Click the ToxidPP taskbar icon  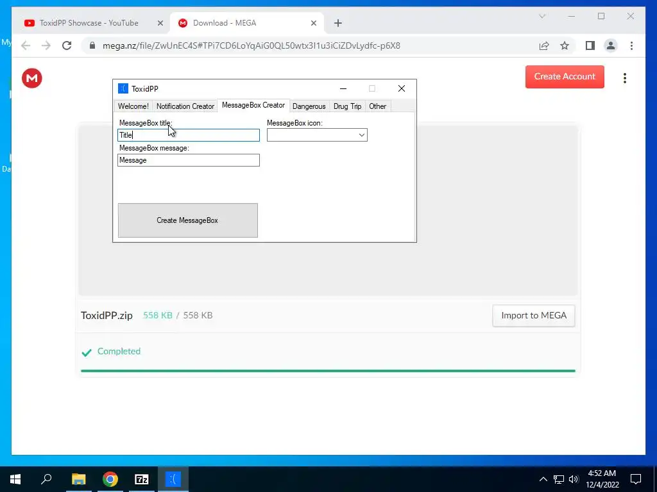point(173,479)
